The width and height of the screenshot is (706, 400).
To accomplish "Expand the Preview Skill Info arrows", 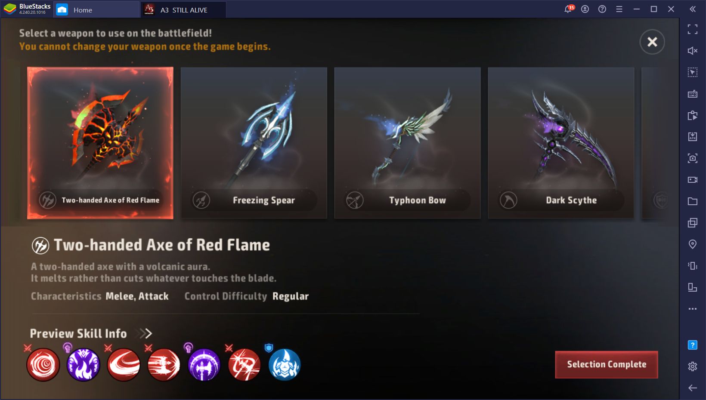I will pos(145,333).
